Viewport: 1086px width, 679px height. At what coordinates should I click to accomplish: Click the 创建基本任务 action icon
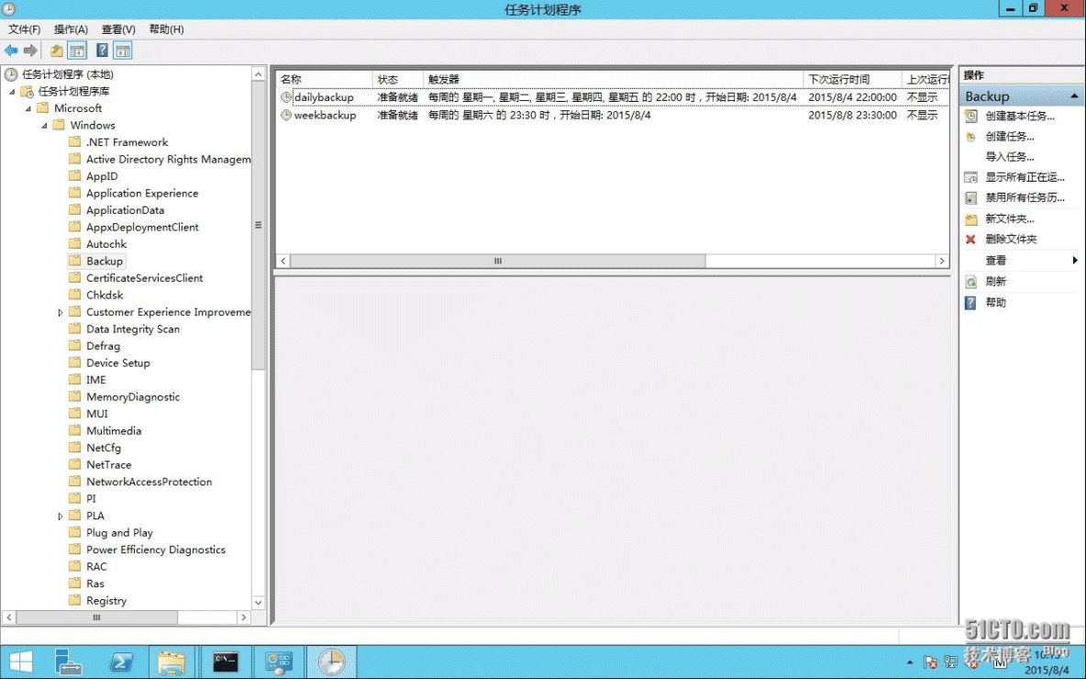pos(970,117)
